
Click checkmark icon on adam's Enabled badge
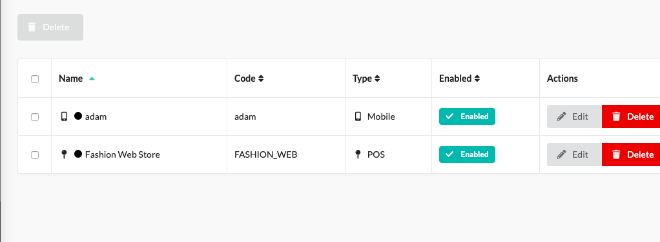click(x=449, y=116)
